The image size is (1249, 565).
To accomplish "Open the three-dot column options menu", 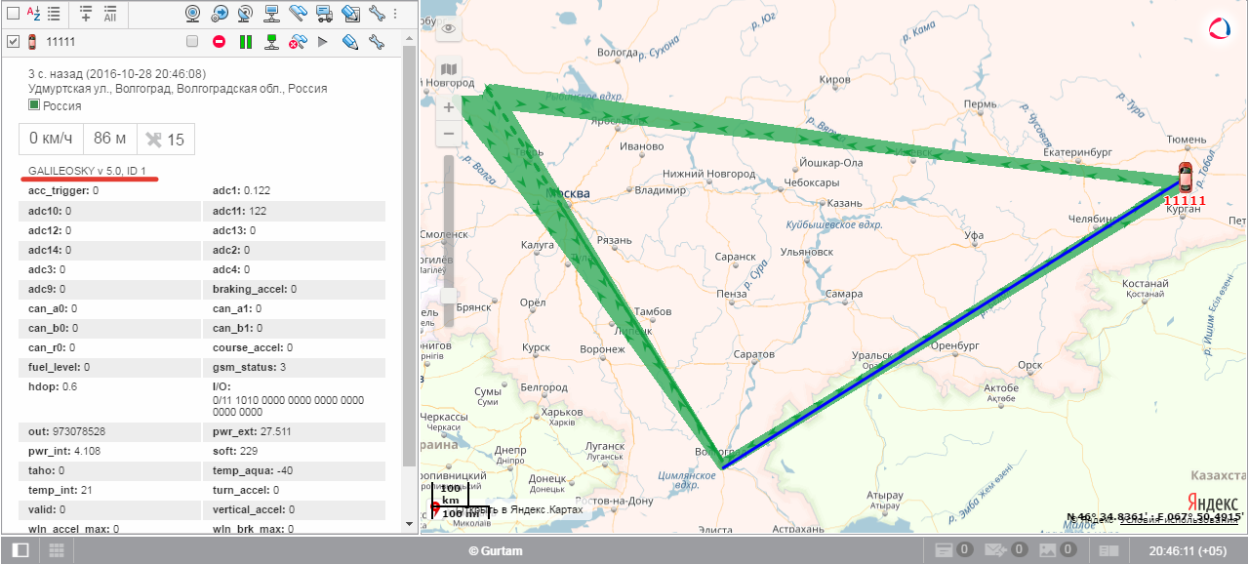I will pyautogui.click(x=395, y=14).
